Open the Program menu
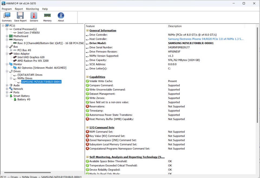Image resolution: width=260 pixels, height=178 pixels. 6,9
